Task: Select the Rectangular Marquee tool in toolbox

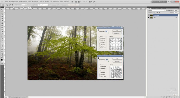Action: pyautogui.click(x=2, y=12)
